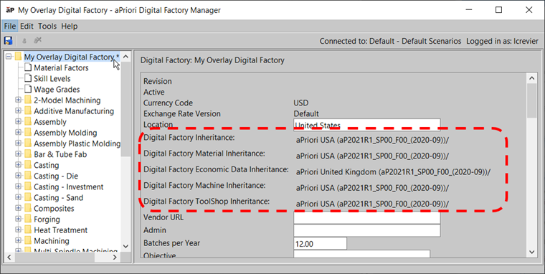This screenshot has height=274, width=545.
Task: Select the Bar & Tube Fab tree label
Action: point(60,154)
